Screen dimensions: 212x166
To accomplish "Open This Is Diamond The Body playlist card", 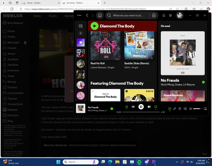I will (x=106, y=95).
